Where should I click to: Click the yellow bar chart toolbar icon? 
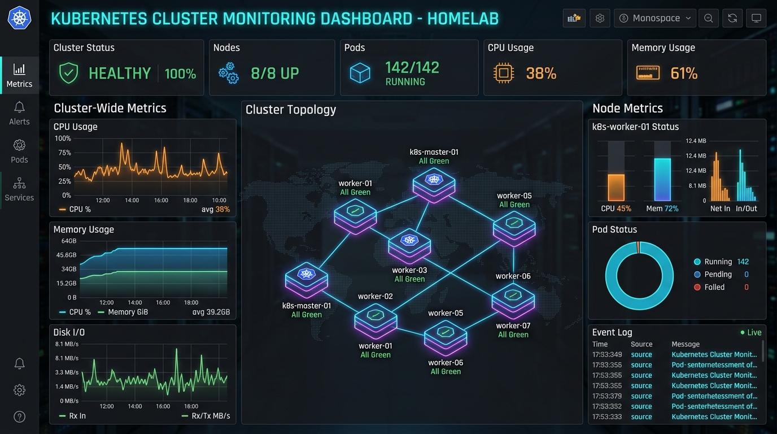click(574, 18)
